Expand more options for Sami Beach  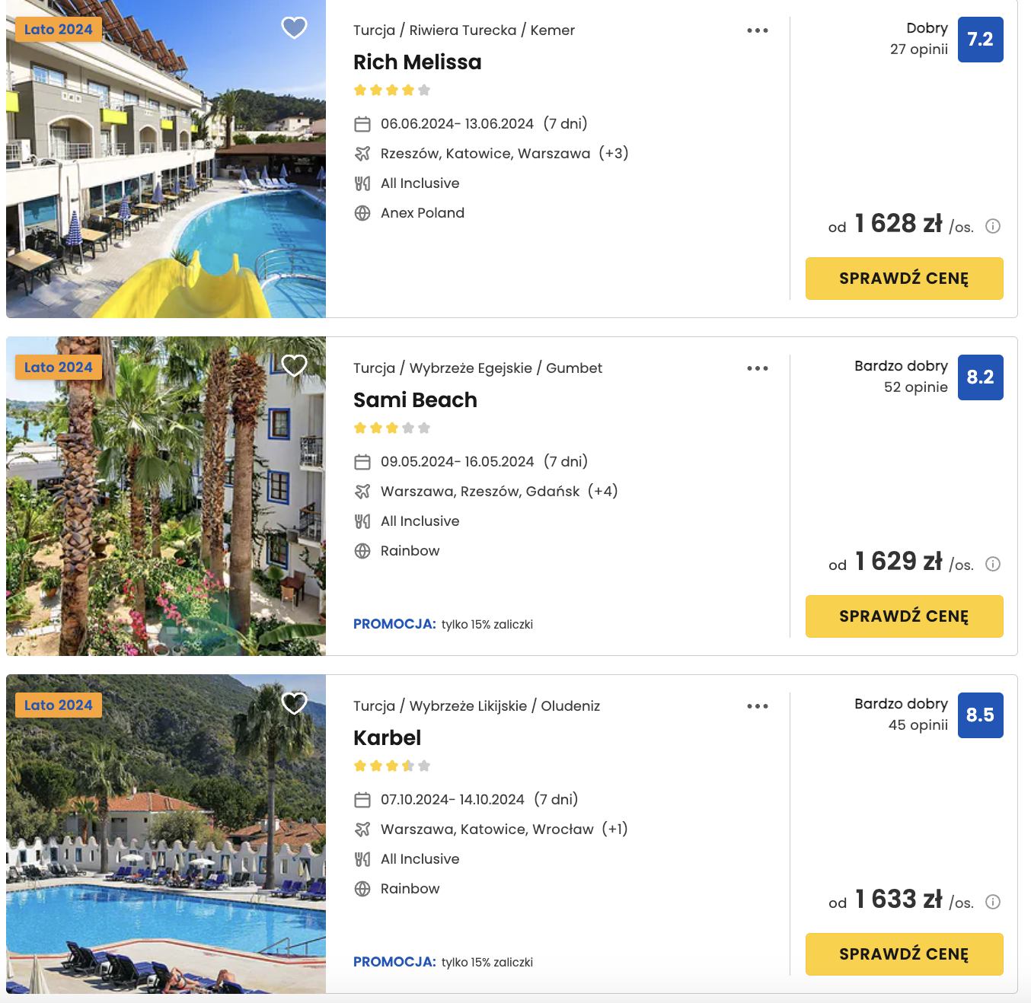point(758,368)
